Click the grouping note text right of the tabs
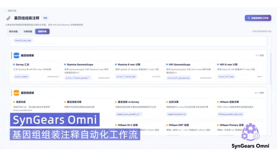277x156 pixels. click(x=262, y=32)
